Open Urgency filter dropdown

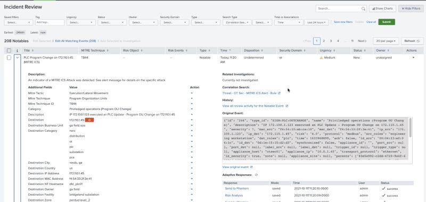(x=81, y=22)
